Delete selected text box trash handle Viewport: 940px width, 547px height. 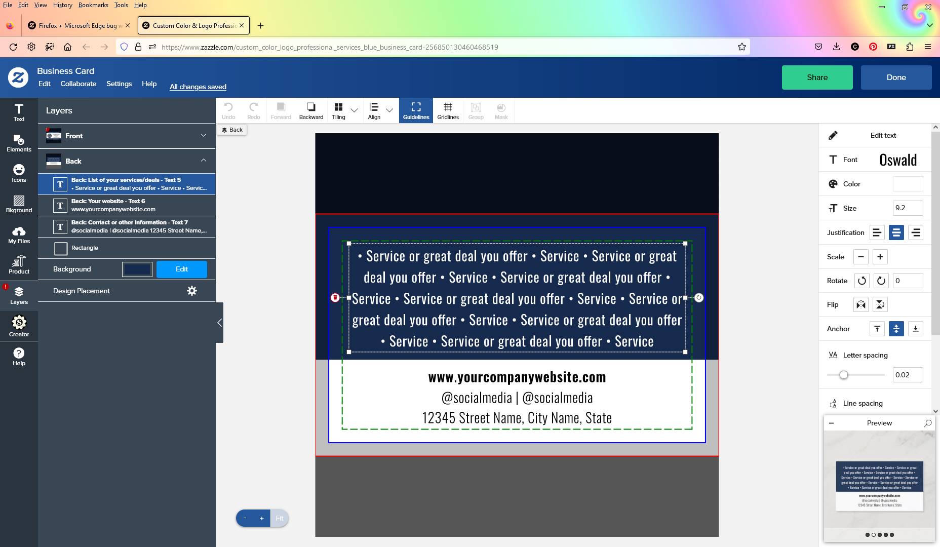(x=335, y=298)
